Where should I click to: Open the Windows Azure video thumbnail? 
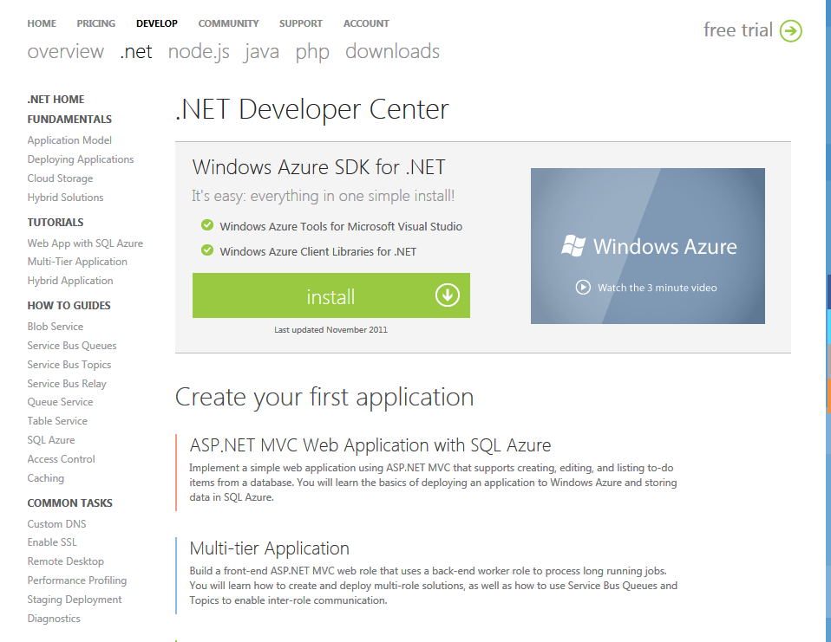[648, 246]
